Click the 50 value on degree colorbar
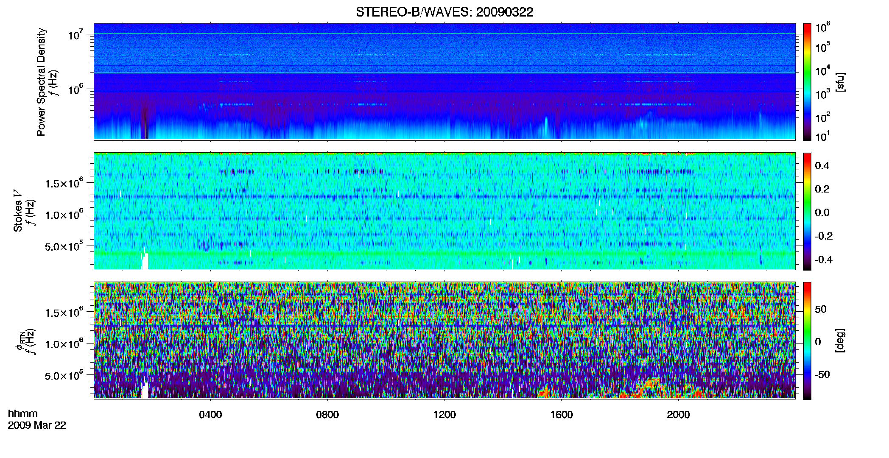This screenshot has height=458, width=889. tap(821, 309)
